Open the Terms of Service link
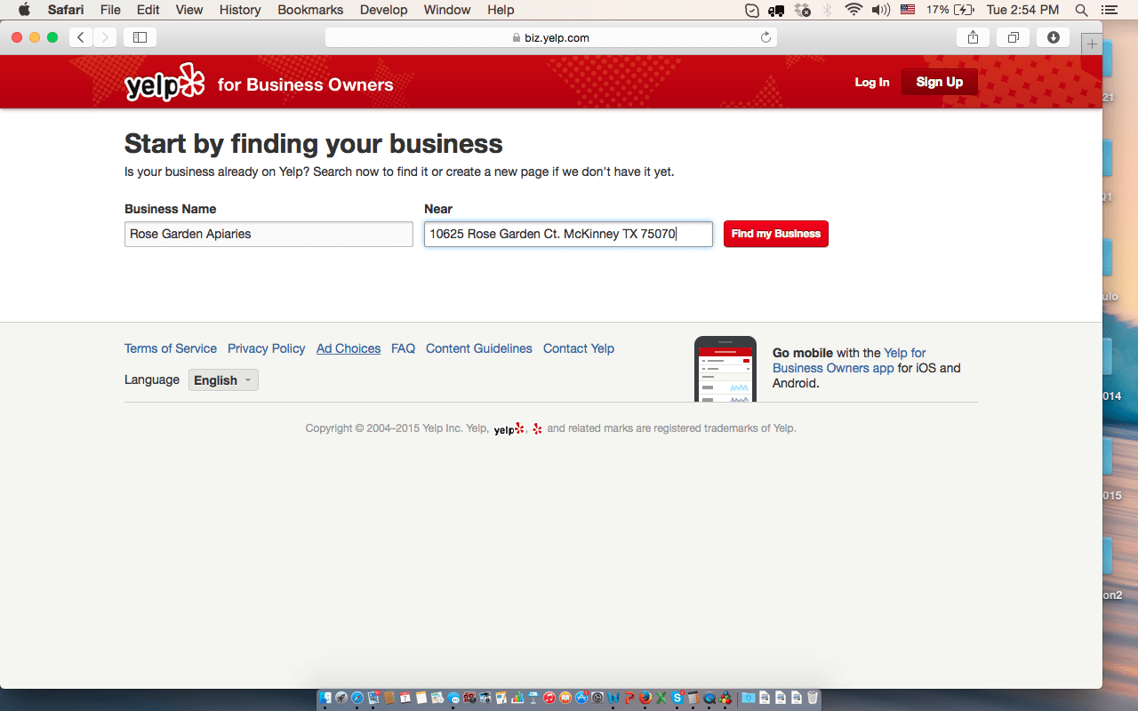This screenshot has height=711, width=1138. (171, 348)
